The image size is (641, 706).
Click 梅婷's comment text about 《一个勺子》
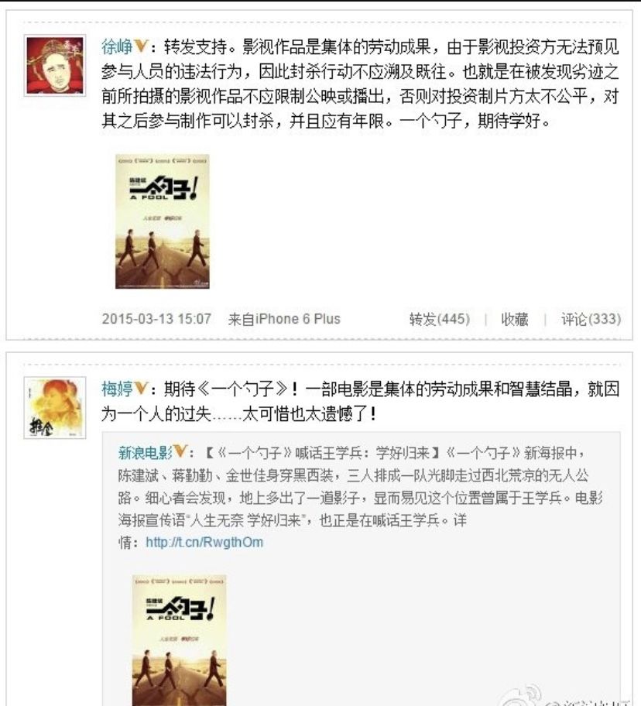[360, 401]
